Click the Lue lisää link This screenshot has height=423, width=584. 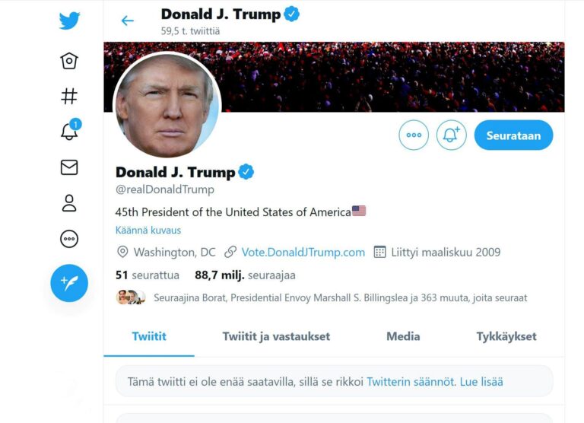click(x=481, y=382)
